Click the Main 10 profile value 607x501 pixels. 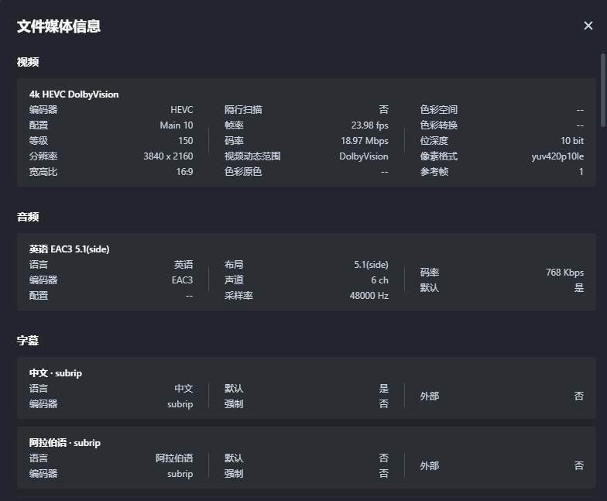pyautogui.click(x=177, y=125)
